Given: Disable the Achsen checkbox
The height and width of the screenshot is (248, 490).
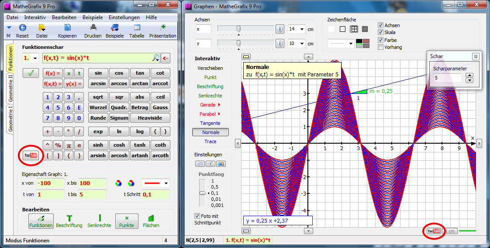Looking at the screenshot, I should tap(380, 25).
